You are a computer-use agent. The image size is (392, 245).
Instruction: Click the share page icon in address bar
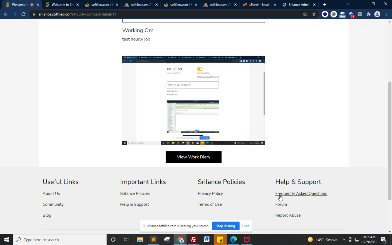(305, 14)
